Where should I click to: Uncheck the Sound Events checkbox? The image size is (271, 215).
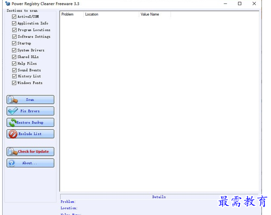coord(14,70)
